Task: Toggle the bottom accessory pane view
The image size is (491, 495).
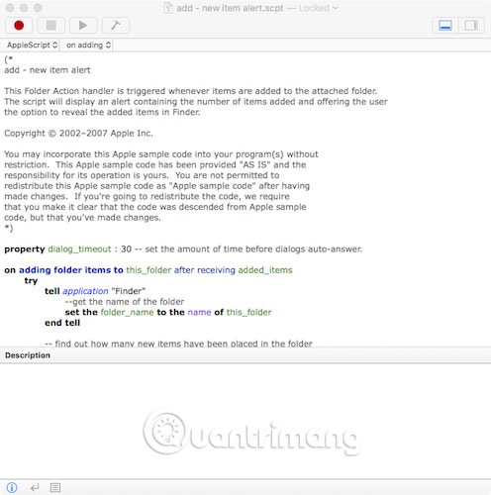Action: coord(445,26)
